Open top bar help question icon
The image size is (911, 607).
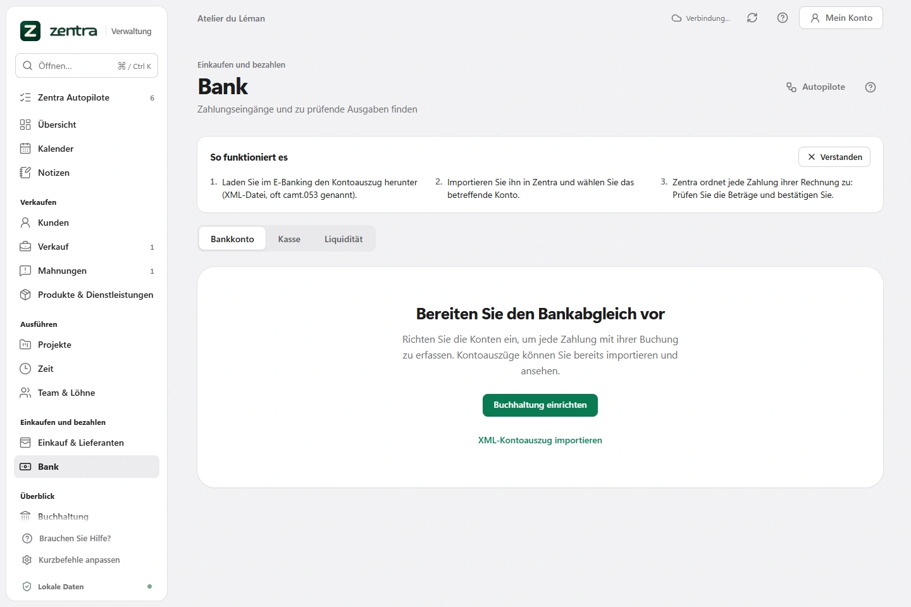coord(783,18)
